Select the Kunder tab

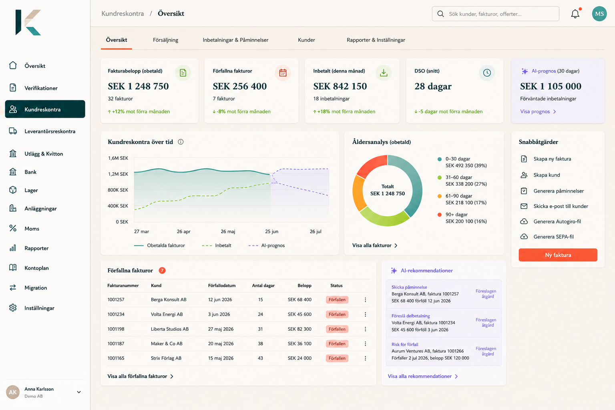point(306,40)
